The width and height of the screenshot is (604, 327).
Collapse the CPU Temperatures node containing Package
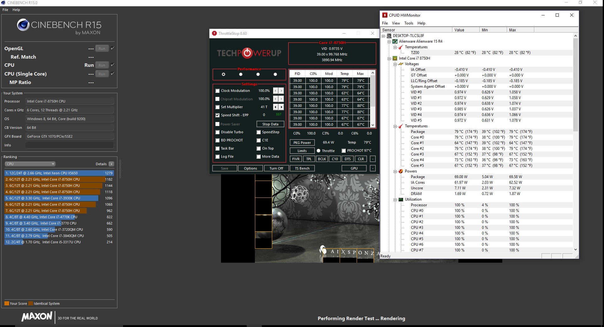(x=395, y=126)
